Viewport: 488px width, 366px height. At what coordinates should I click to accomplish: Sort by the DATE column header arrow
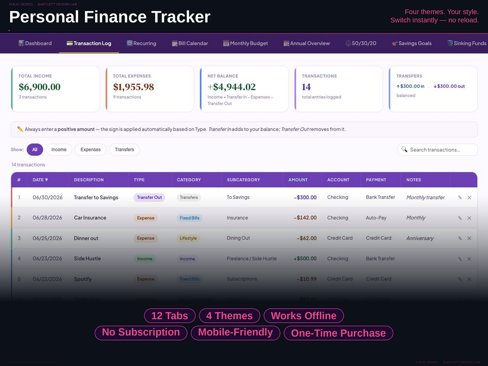[47, 180]
